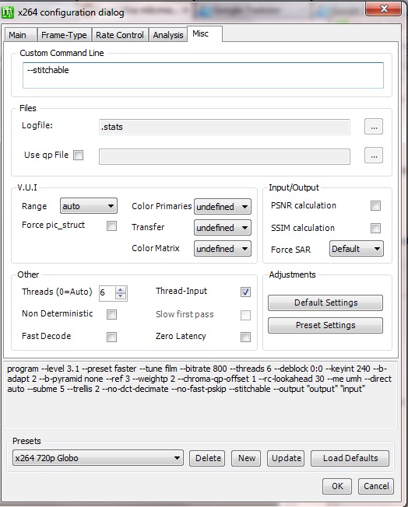Open the Transfer dropdown
The image size is (408, 507).
[x=223, y=228]
